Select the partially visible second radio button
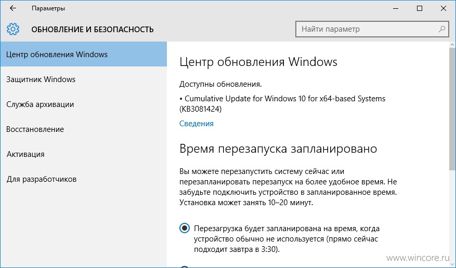 pos(185,266)
